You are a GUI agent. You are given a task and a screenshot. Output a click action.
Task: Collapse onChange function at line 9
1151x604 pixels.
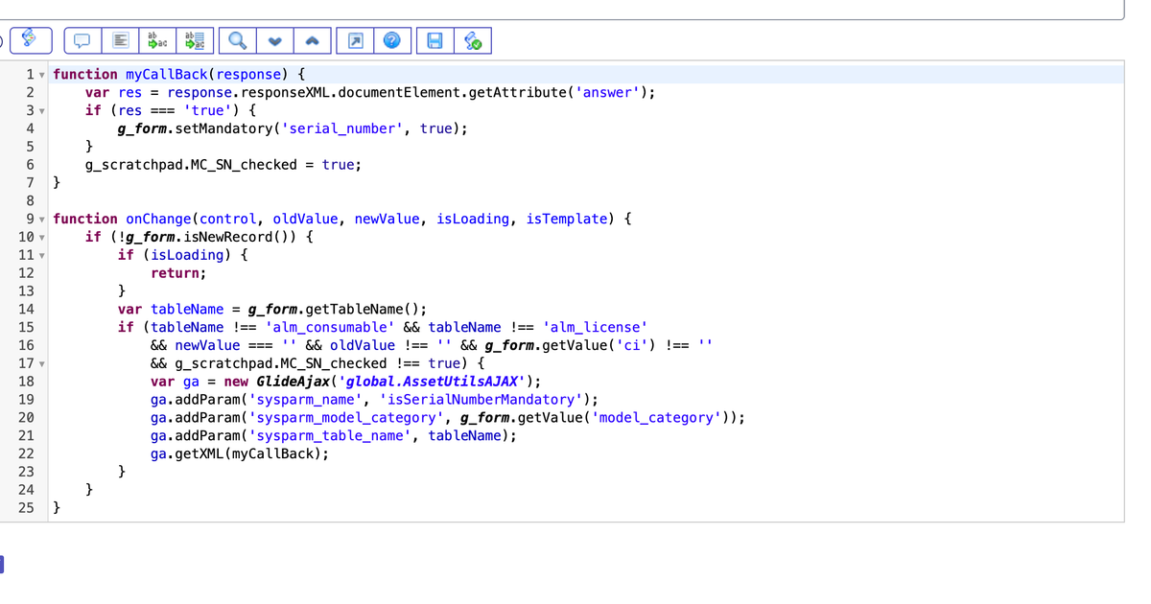click(44, 220)
